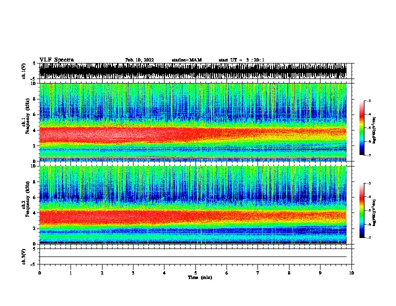This screenshot has height=306, width=396.
Task: Click time-axis tick label 2
Action: [x=102, y=272]
